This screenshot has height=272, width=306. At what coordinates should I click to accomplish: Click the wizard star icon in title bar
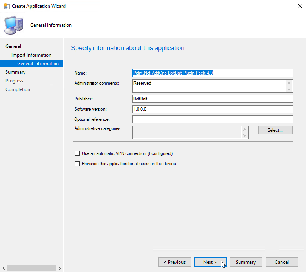[x=6, y=6]
